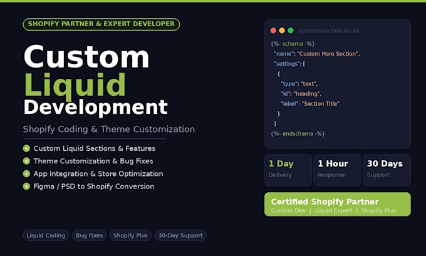Select the Shopify Plus tag pill
The width and height of the screenshot is (426, 256).
130,235
